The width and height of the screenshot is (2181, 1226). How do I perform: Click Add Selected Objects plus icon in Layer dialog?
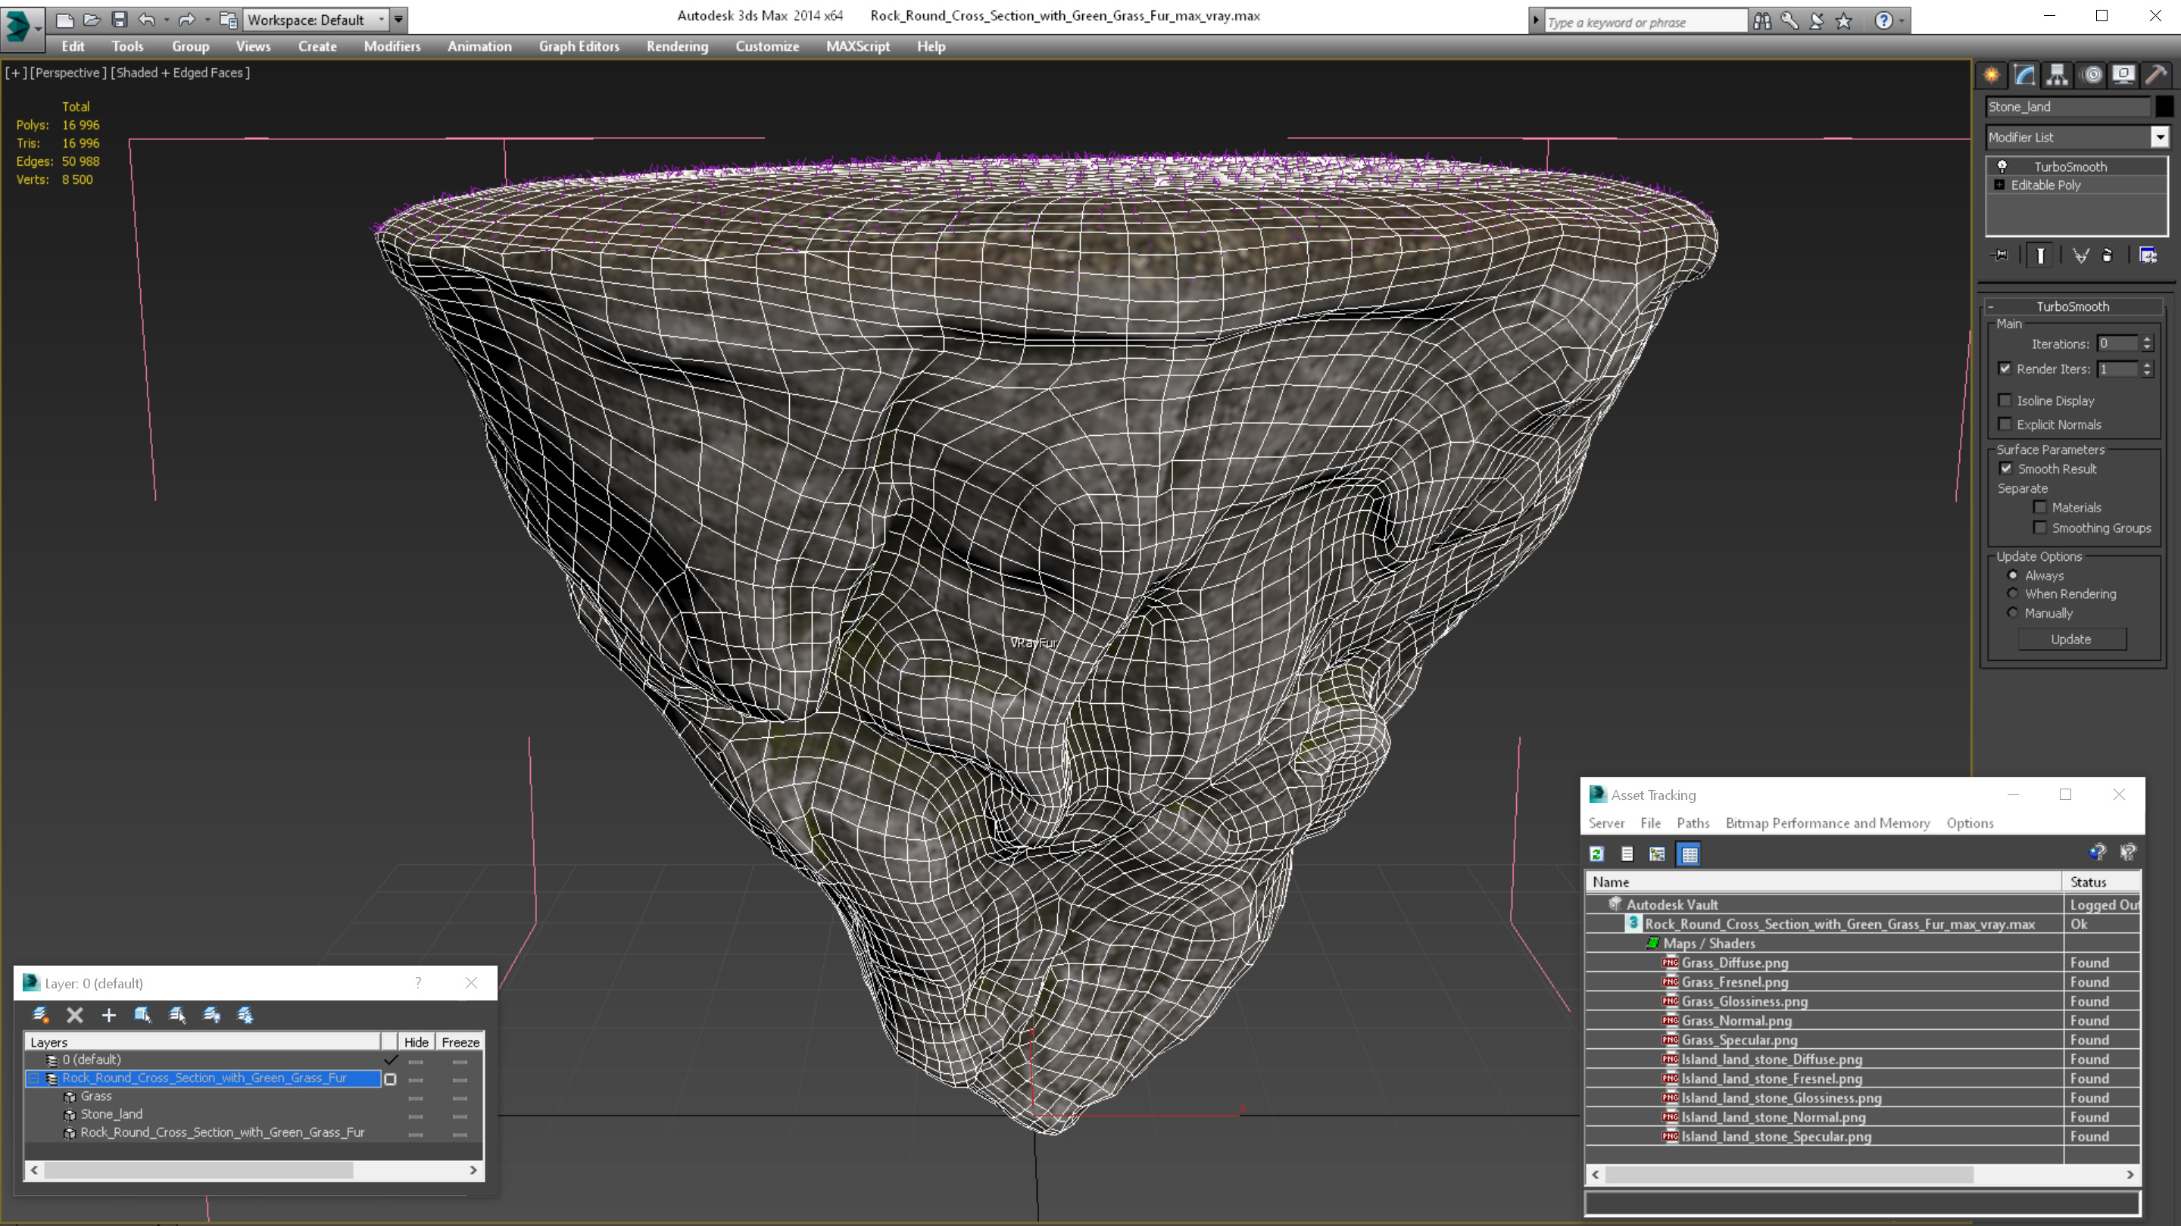coord(108,1016)
